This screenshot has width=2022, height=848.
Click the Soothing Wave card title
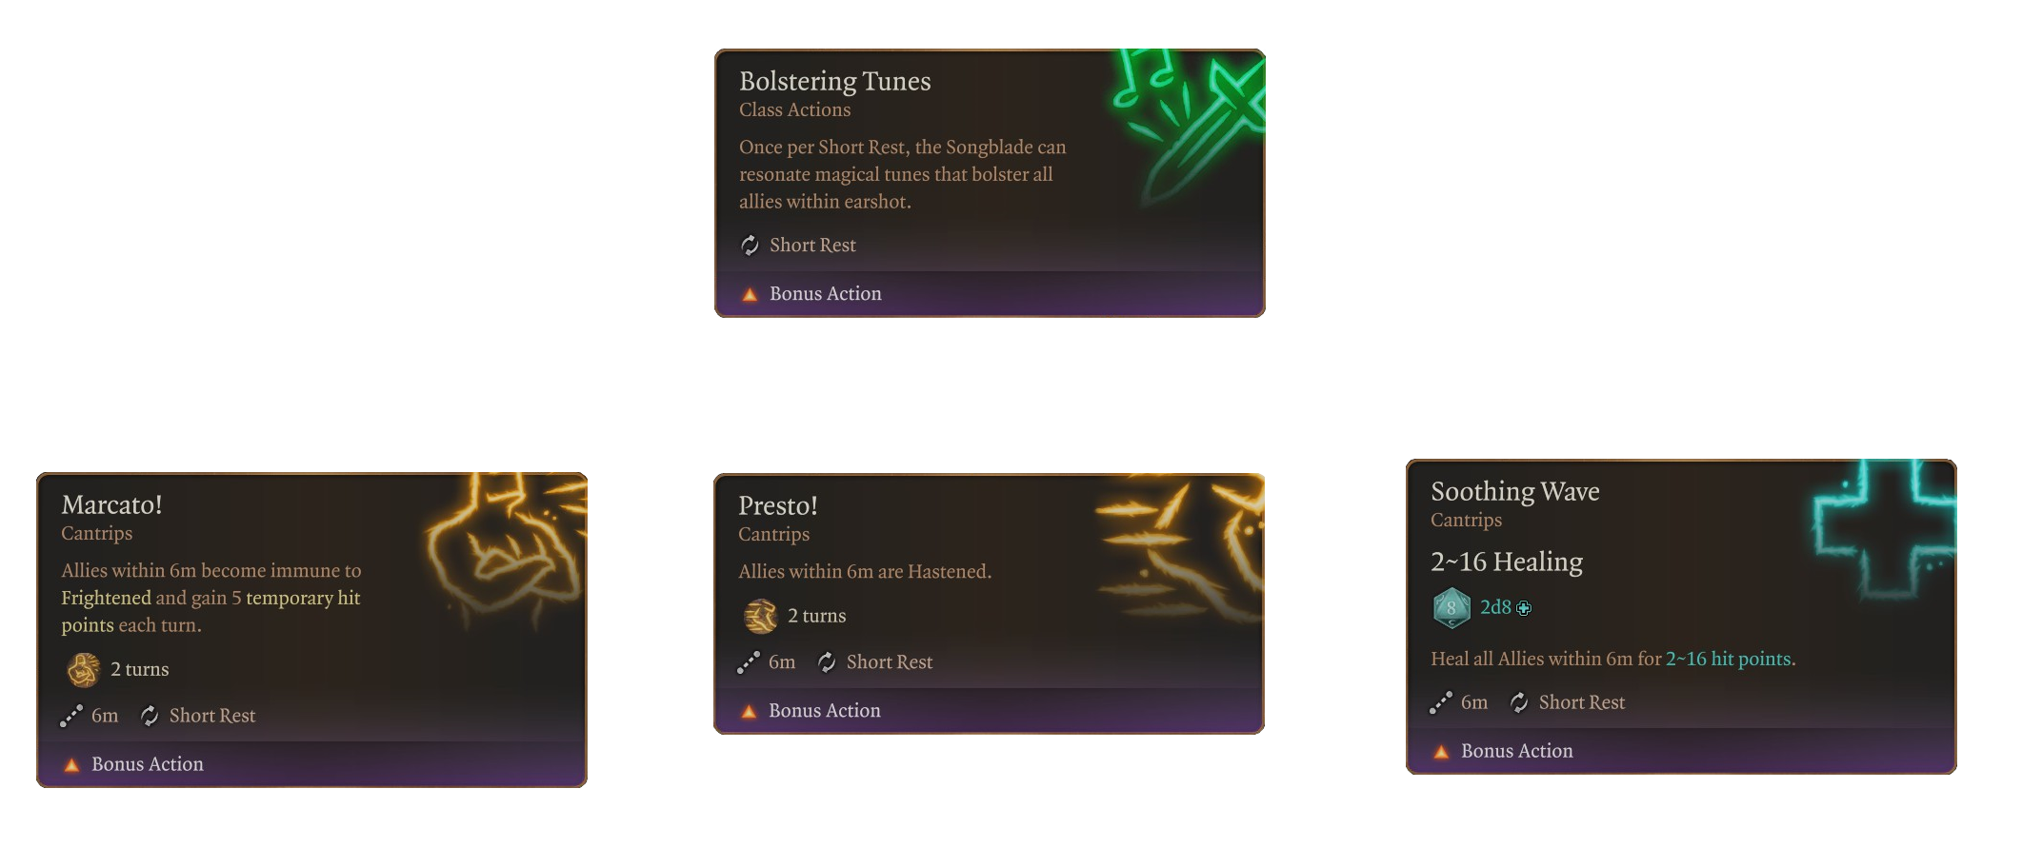point(1514,491)
